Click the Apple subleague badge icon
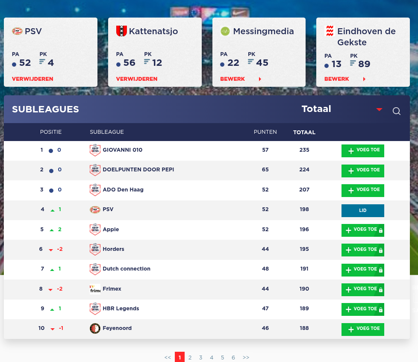The image size is (418, 362). (x=95, y=230)
